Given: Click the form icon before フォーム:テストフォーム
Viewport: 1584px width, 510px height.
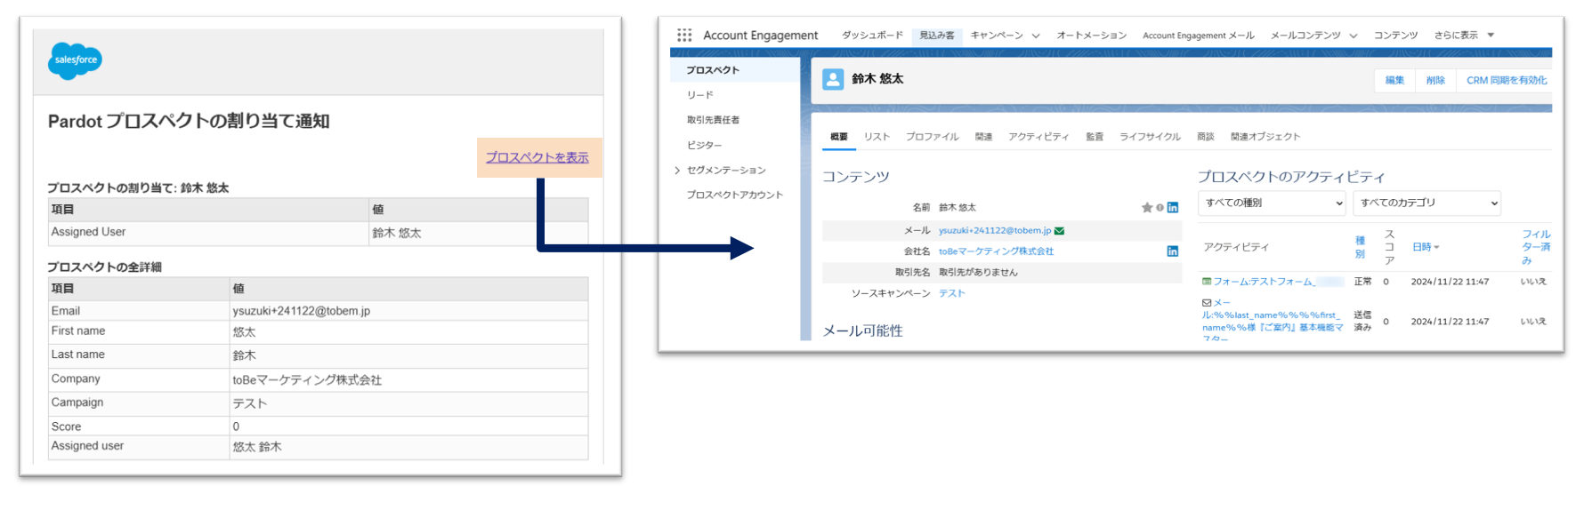Looking at the screenshot, I should click(1207, 282).
